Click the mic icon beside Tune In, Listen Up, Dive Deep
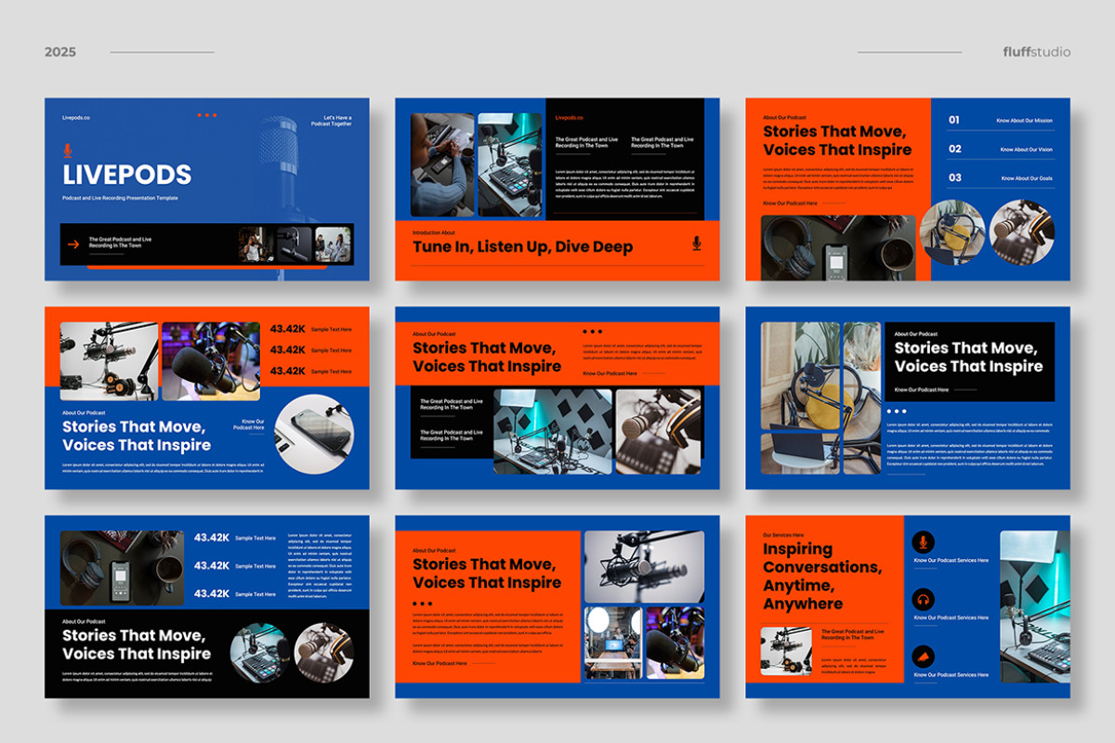The image size is (1115, 743). (x=695, y=246)
